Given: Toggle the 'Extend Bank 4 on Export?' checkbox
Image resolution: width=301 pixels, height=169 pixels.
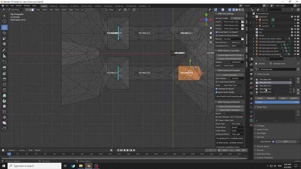Looking at the screenshot, I should point(216,32).
